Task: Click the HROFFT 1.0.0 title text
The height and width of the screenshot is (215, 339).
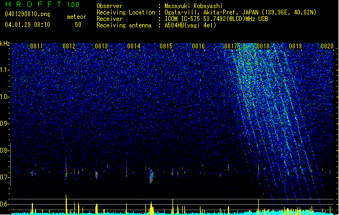Action: (x=42, y=4)
